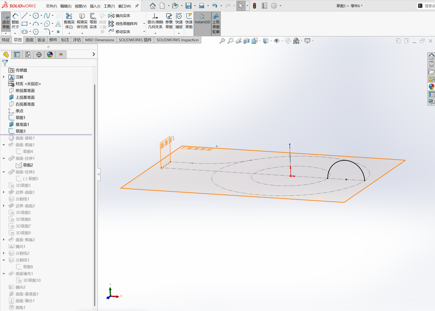Switch to the SOLIDWORKS Inspection tab
435x311 pixels.
178,40
